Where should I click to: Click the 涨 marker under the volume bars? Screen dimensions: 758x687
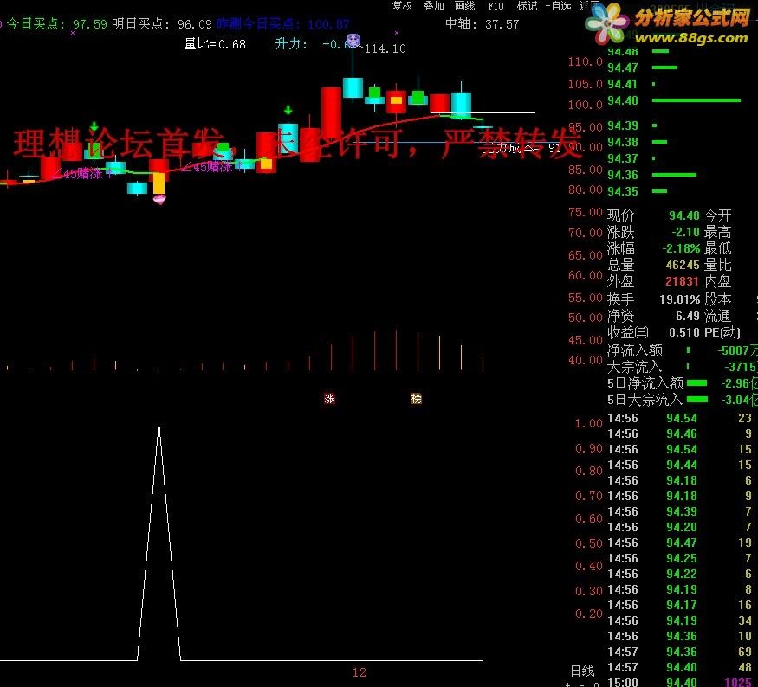click(330, 398)
